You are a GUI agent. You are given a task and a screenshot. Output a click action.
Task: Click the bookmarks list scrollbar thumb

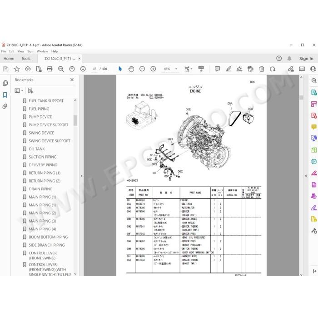tap(75, 120)
